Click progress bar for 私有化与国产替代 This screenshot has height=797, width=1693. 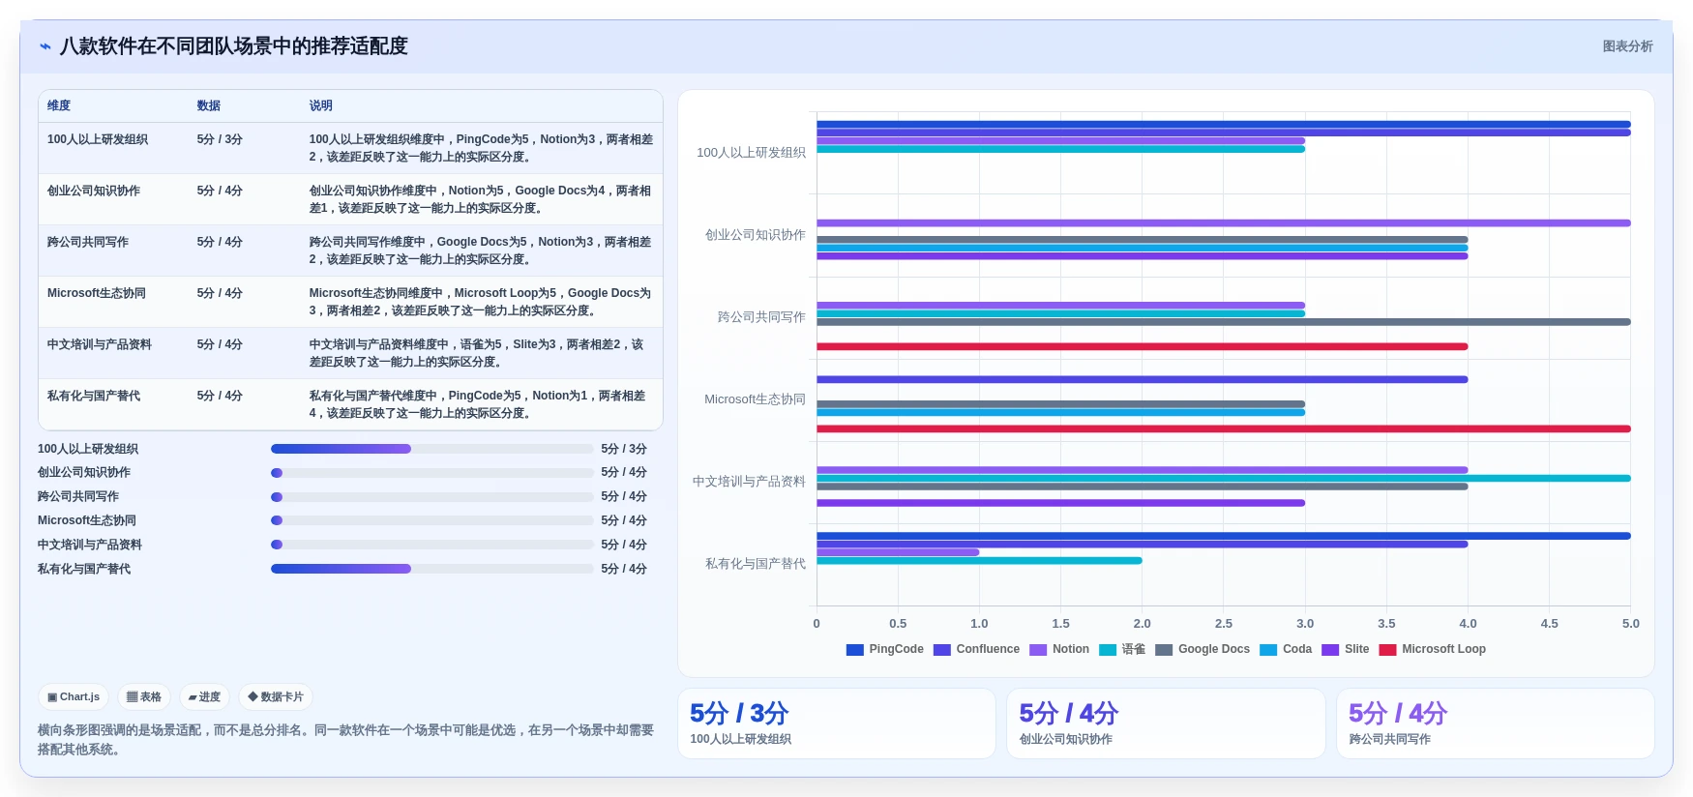tap(431, 569)
